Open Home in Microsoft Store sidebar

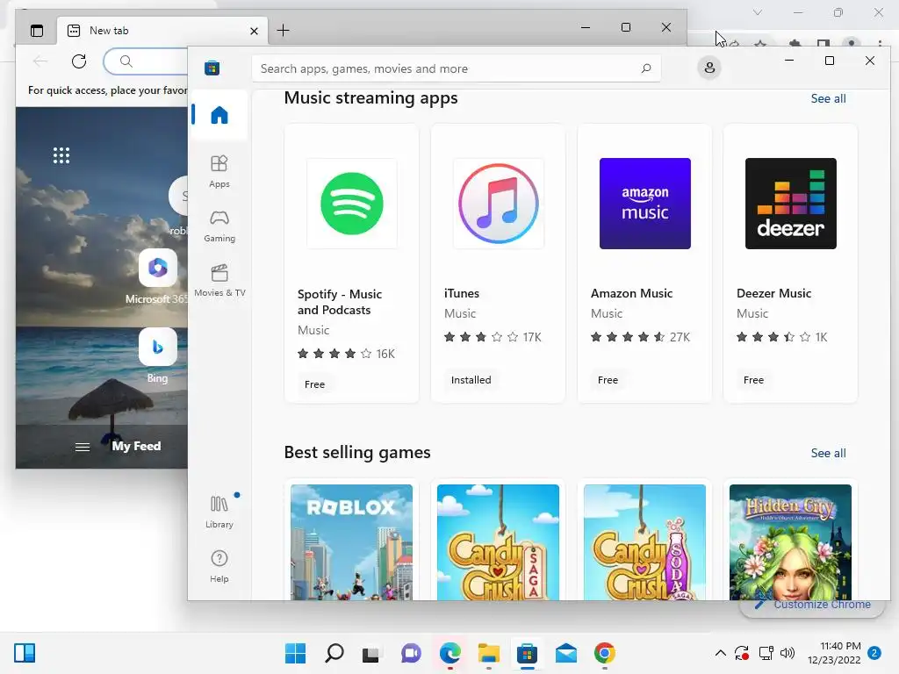tap(219, 115)
